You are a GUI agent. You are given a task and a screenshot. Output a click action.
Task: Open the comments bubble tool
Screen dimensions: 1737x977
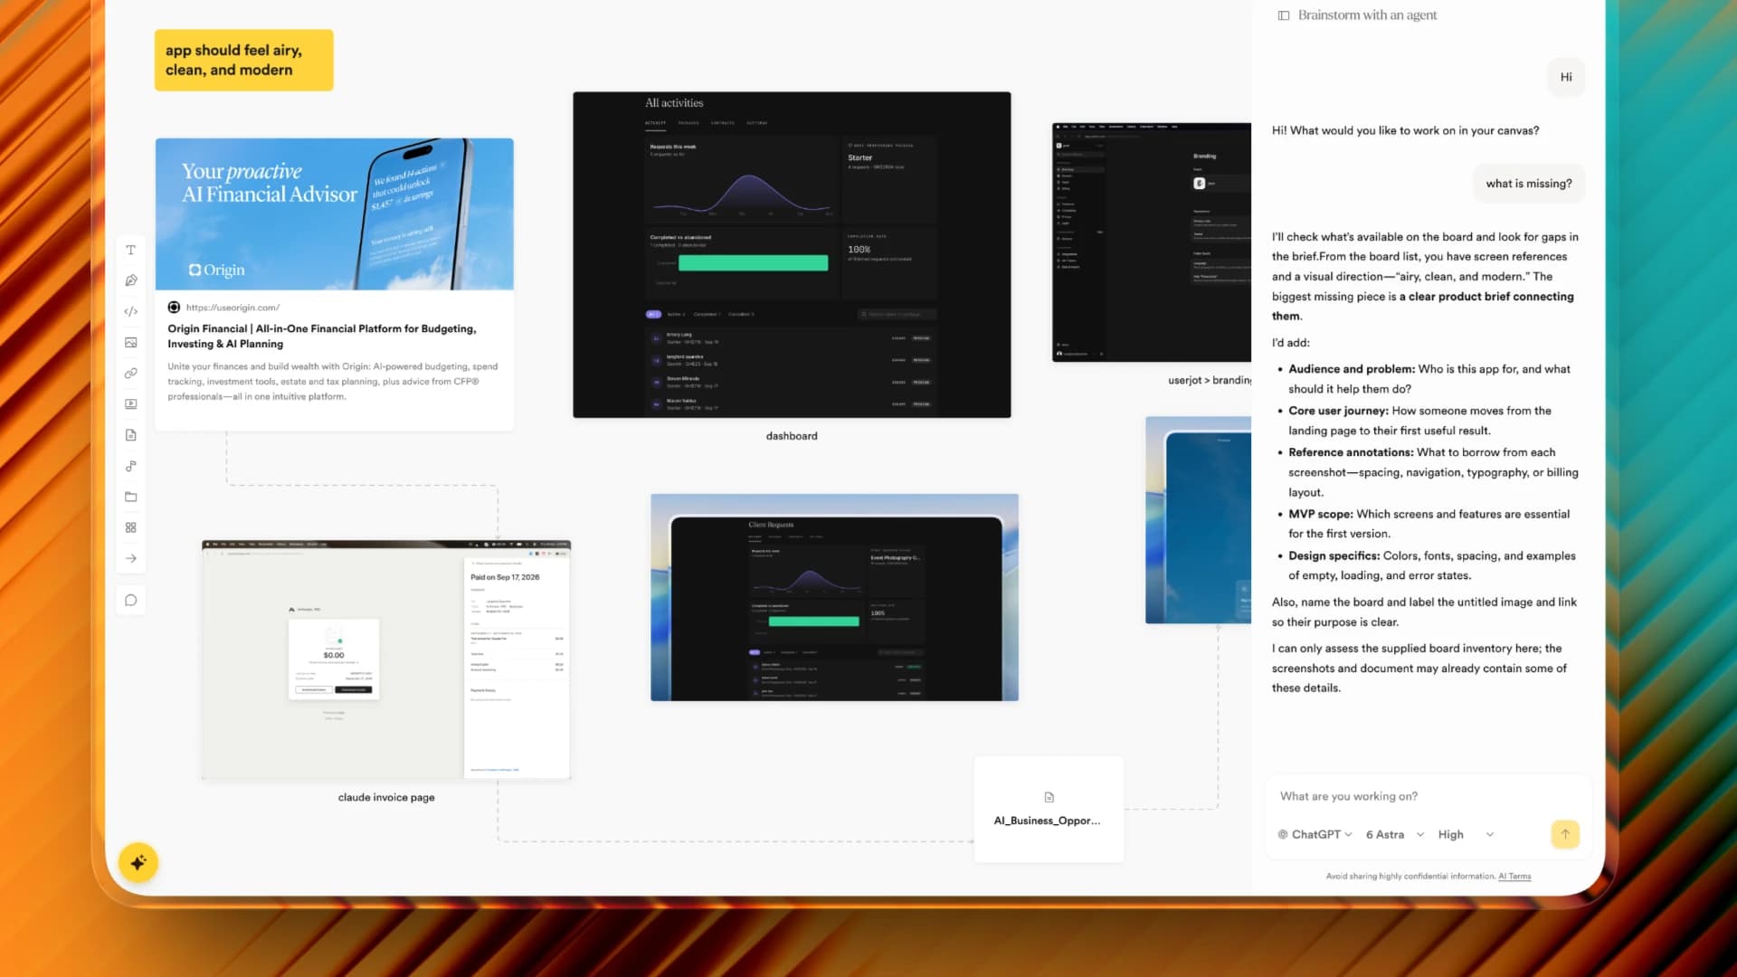[x=131, y=601]
